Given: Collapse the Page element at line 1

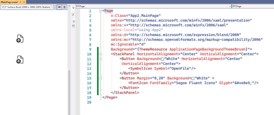Looking at the screenshot, I should point(100,11).
